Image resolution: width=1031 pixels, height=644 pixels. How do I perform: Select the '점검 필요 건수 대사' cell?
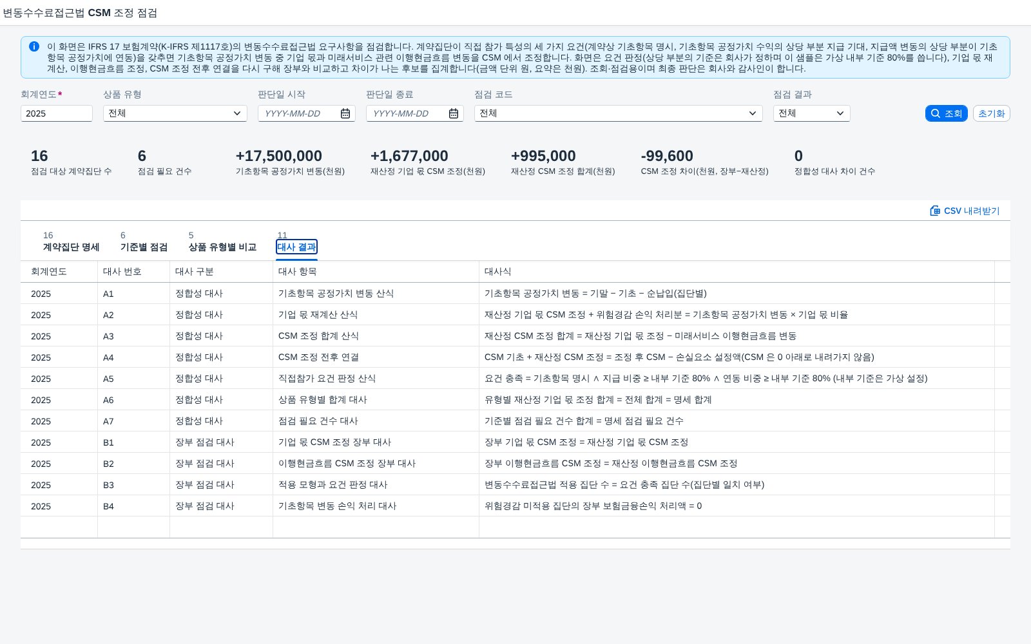pyautogui.click(x=376, y=421)
